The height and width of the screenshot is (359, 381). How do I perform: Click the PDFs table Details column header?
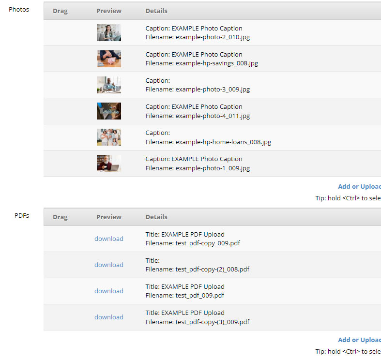tap(156, 217)
